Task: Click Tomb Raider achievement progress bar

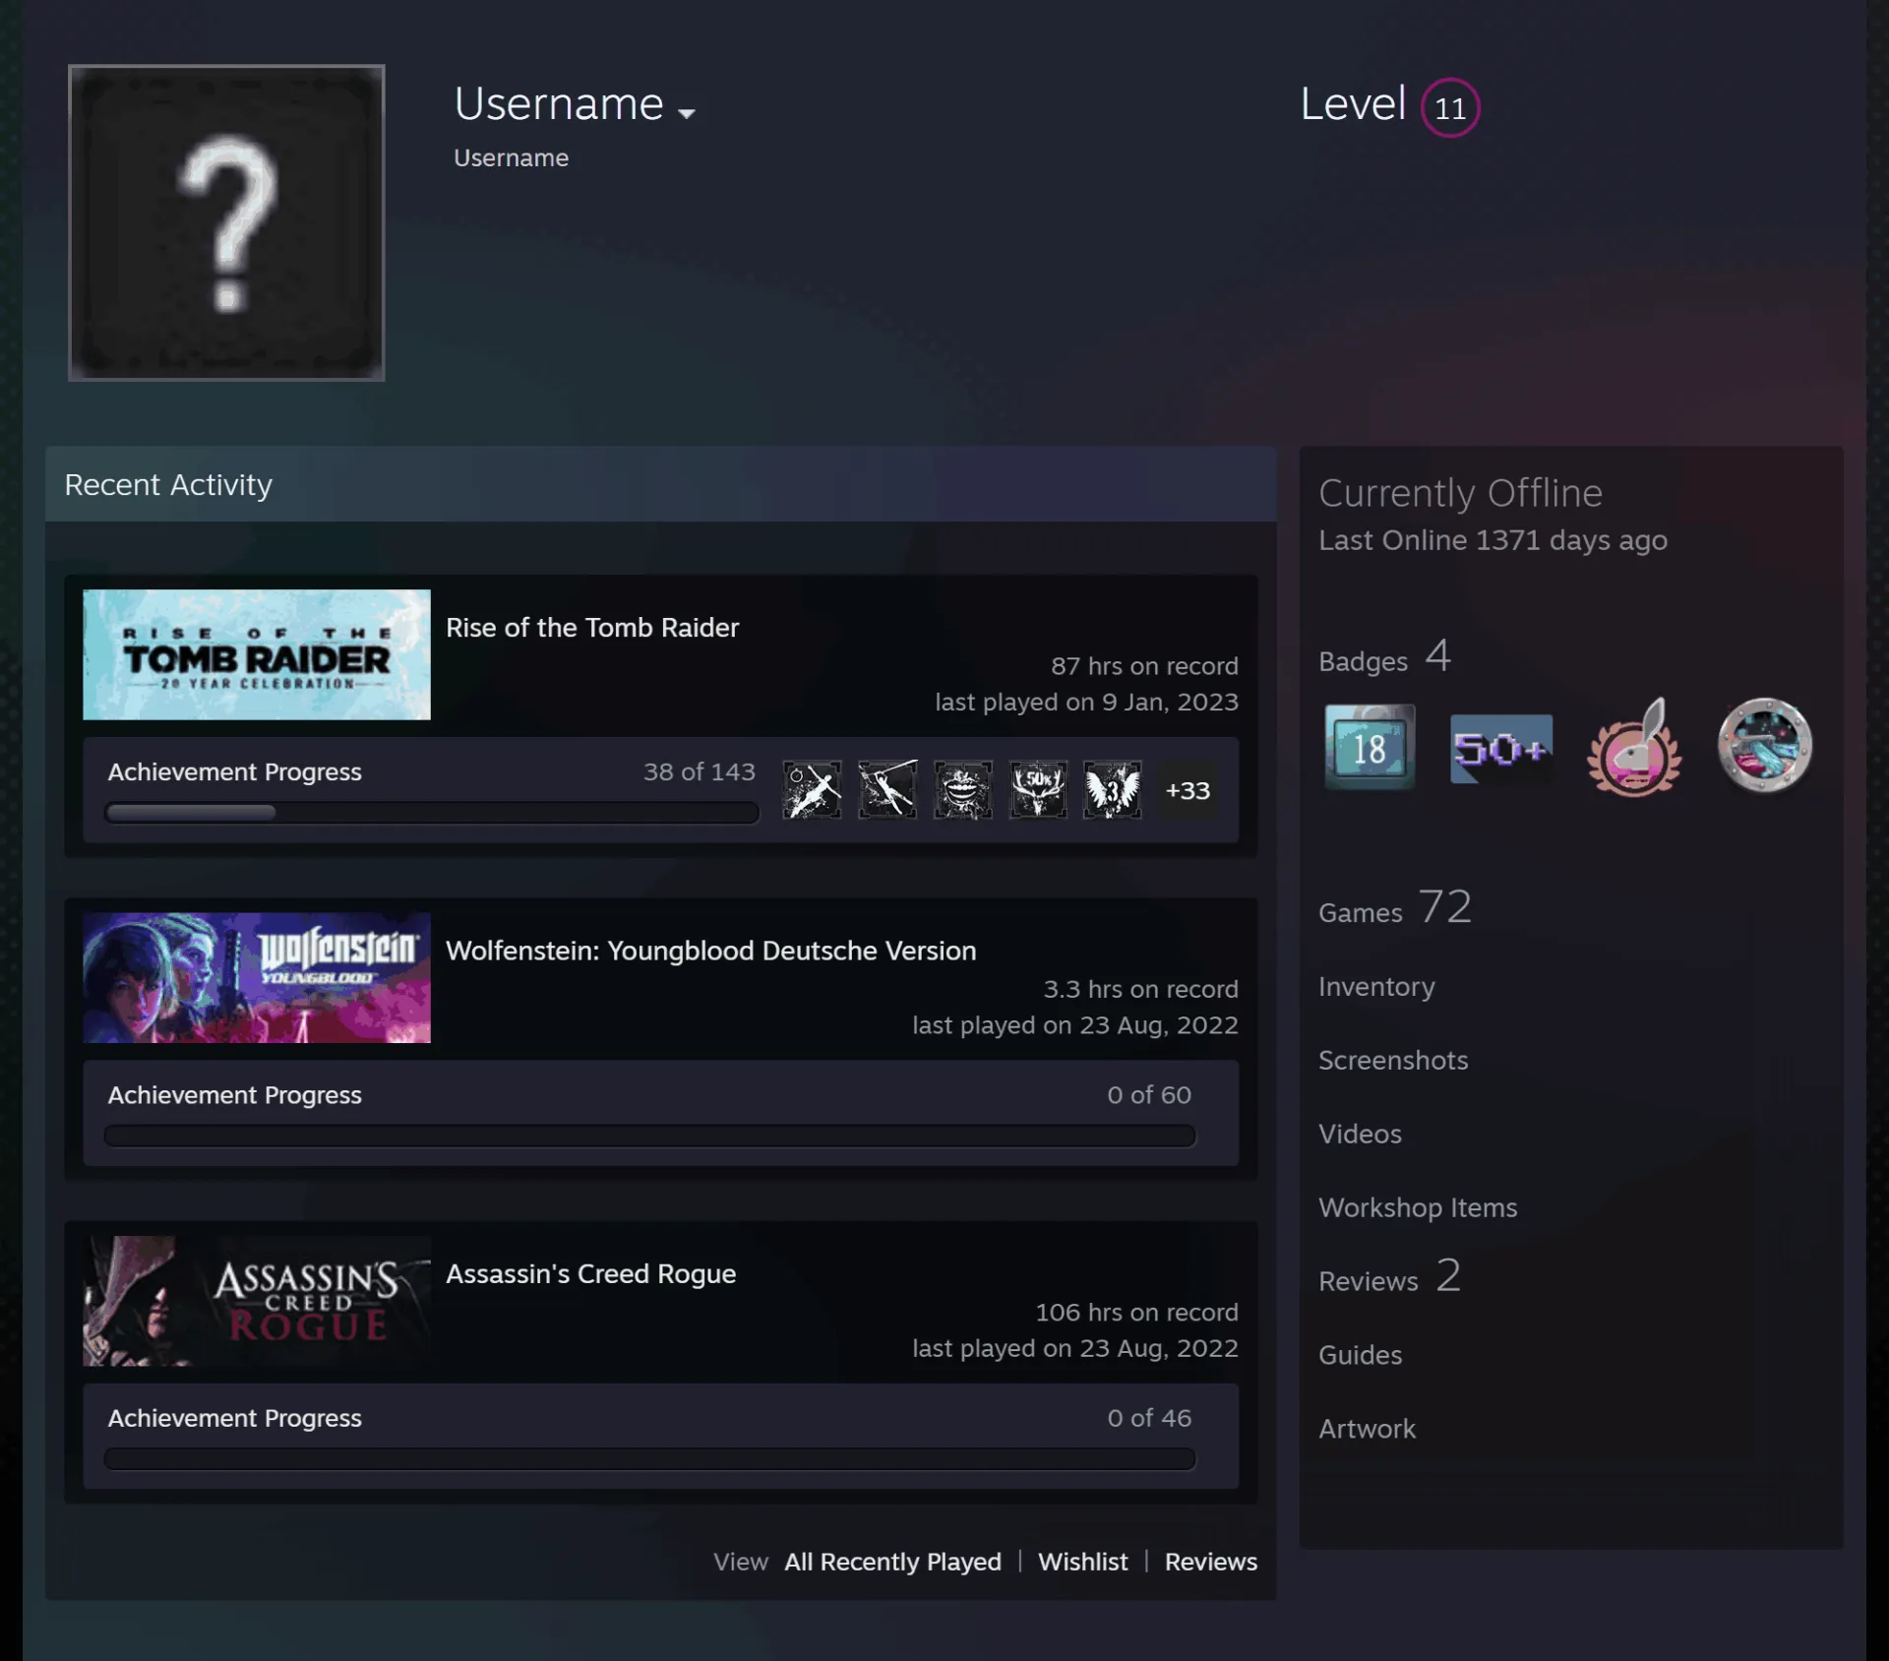Action: coord(432,813)
